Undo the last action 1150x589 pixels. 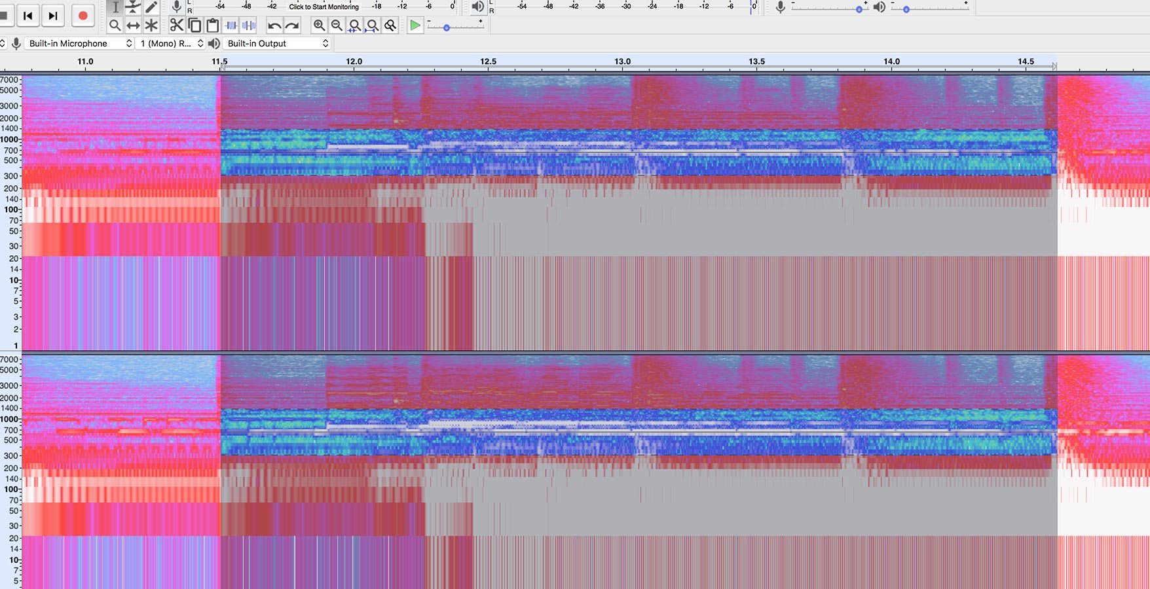274,26
